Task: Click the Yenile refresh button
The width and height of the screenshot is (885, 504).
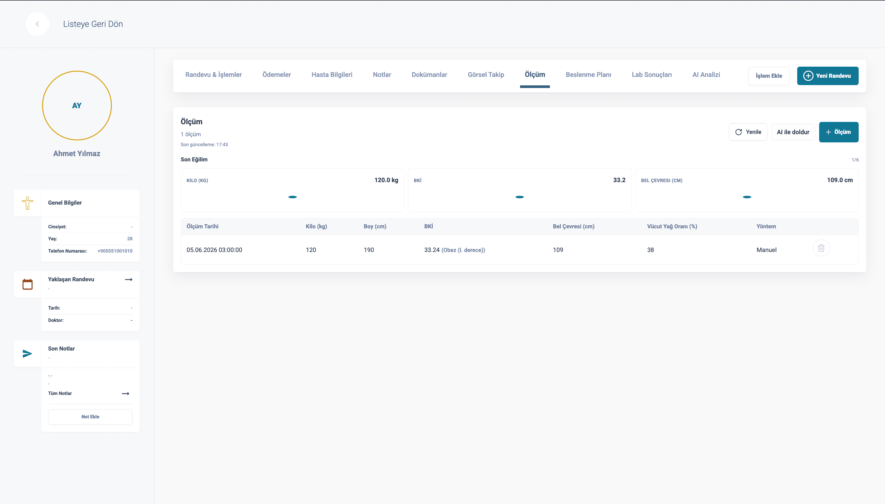Action: (x=748, y=132)
